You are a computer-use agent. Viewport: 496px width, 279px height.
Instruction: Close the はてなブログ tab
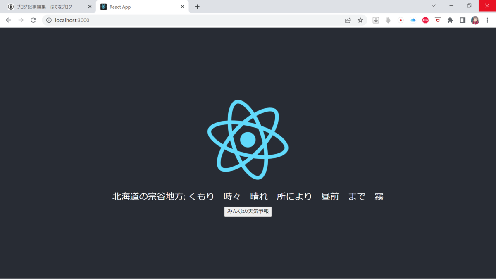coord(90,7)
